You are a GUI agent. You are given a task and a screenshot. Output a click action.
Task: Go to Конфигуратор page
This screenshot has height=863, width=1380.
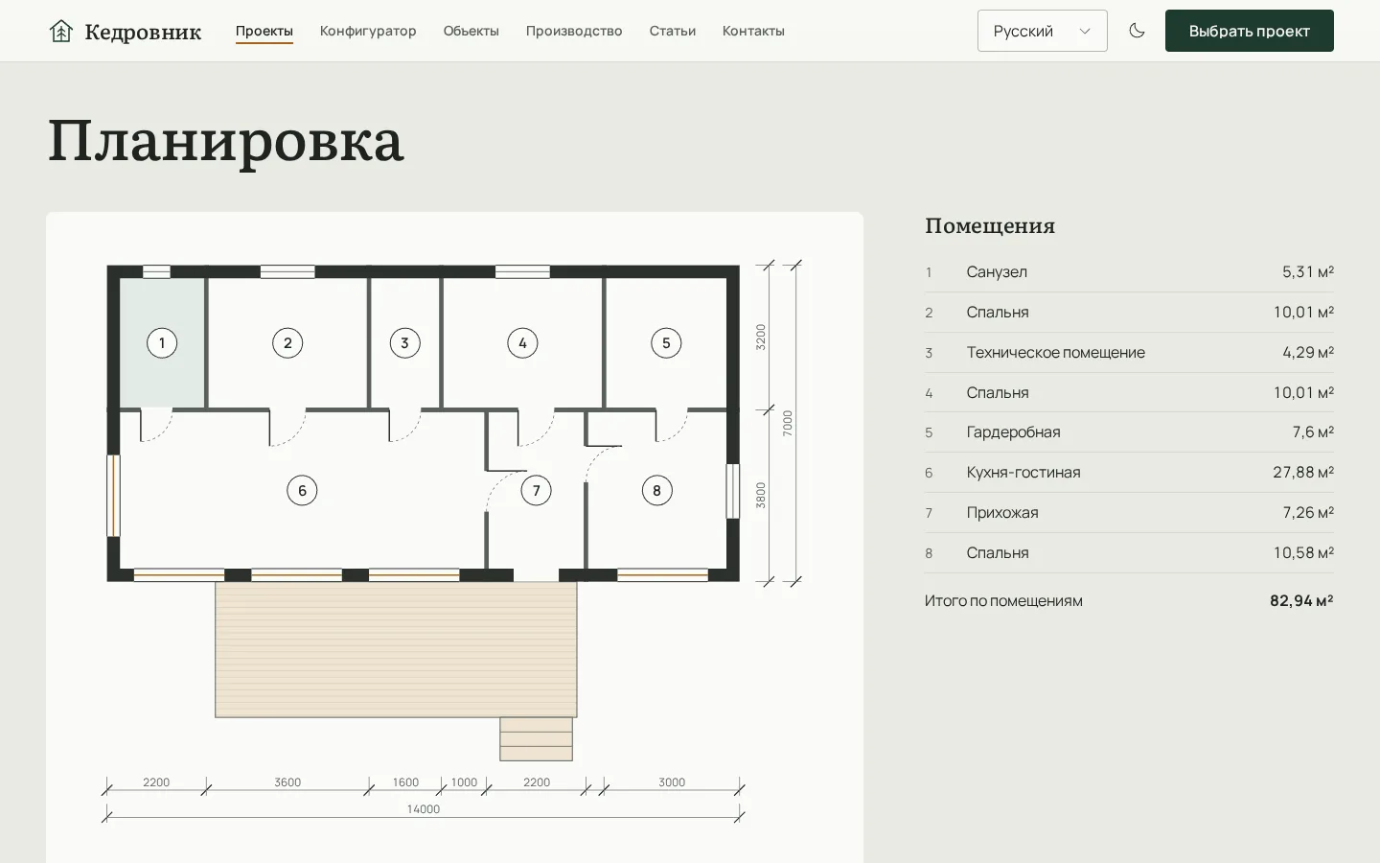tap(368, 31)
